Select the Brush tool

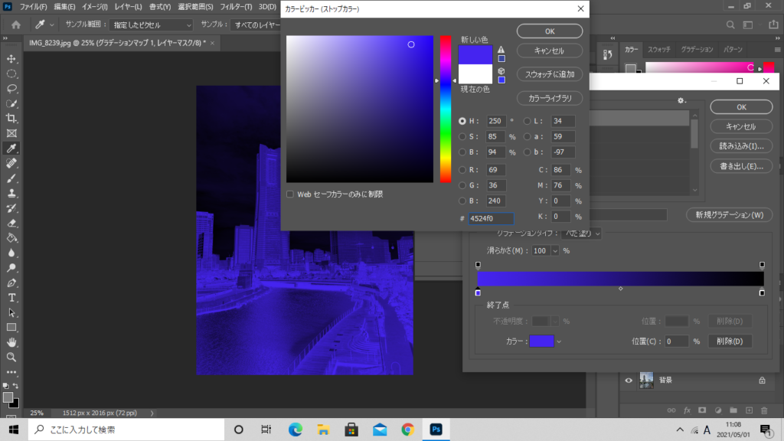[11, 178]
